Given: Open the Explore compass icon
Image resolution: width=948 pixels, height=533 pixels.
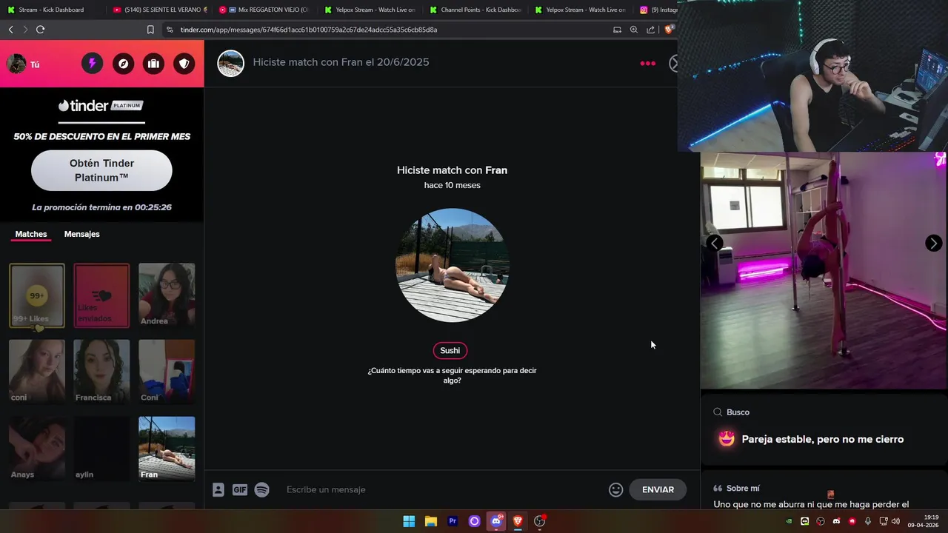Looking at the screenshot, I should coord(123,64).
